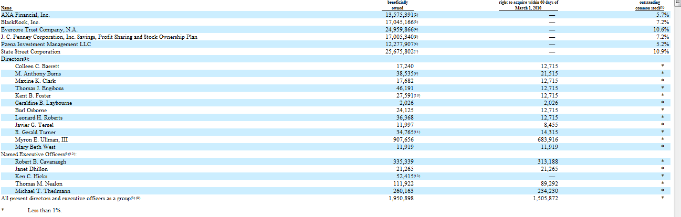Click the group total 1,950,898 shares

click(x=401, y=199)
